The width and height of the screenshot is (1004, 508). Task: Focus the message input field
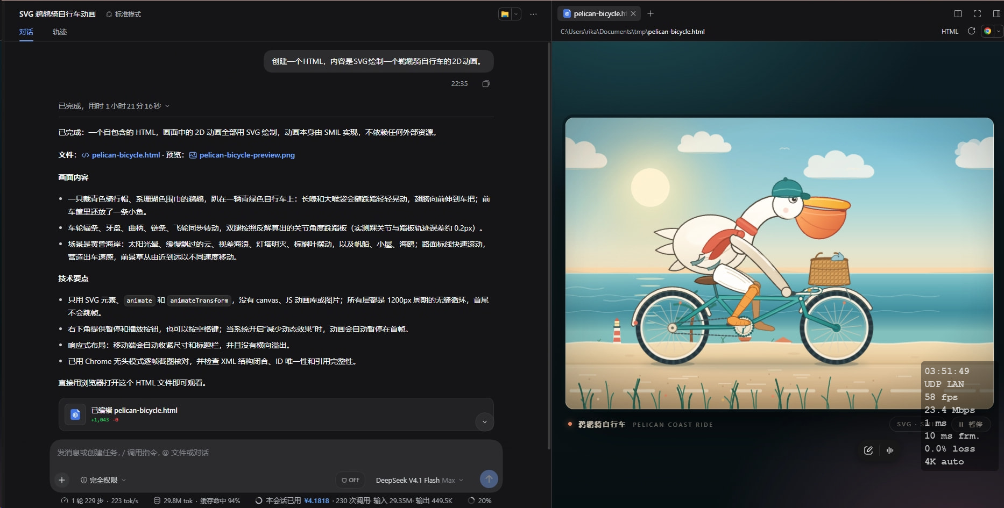pos(276,453)
